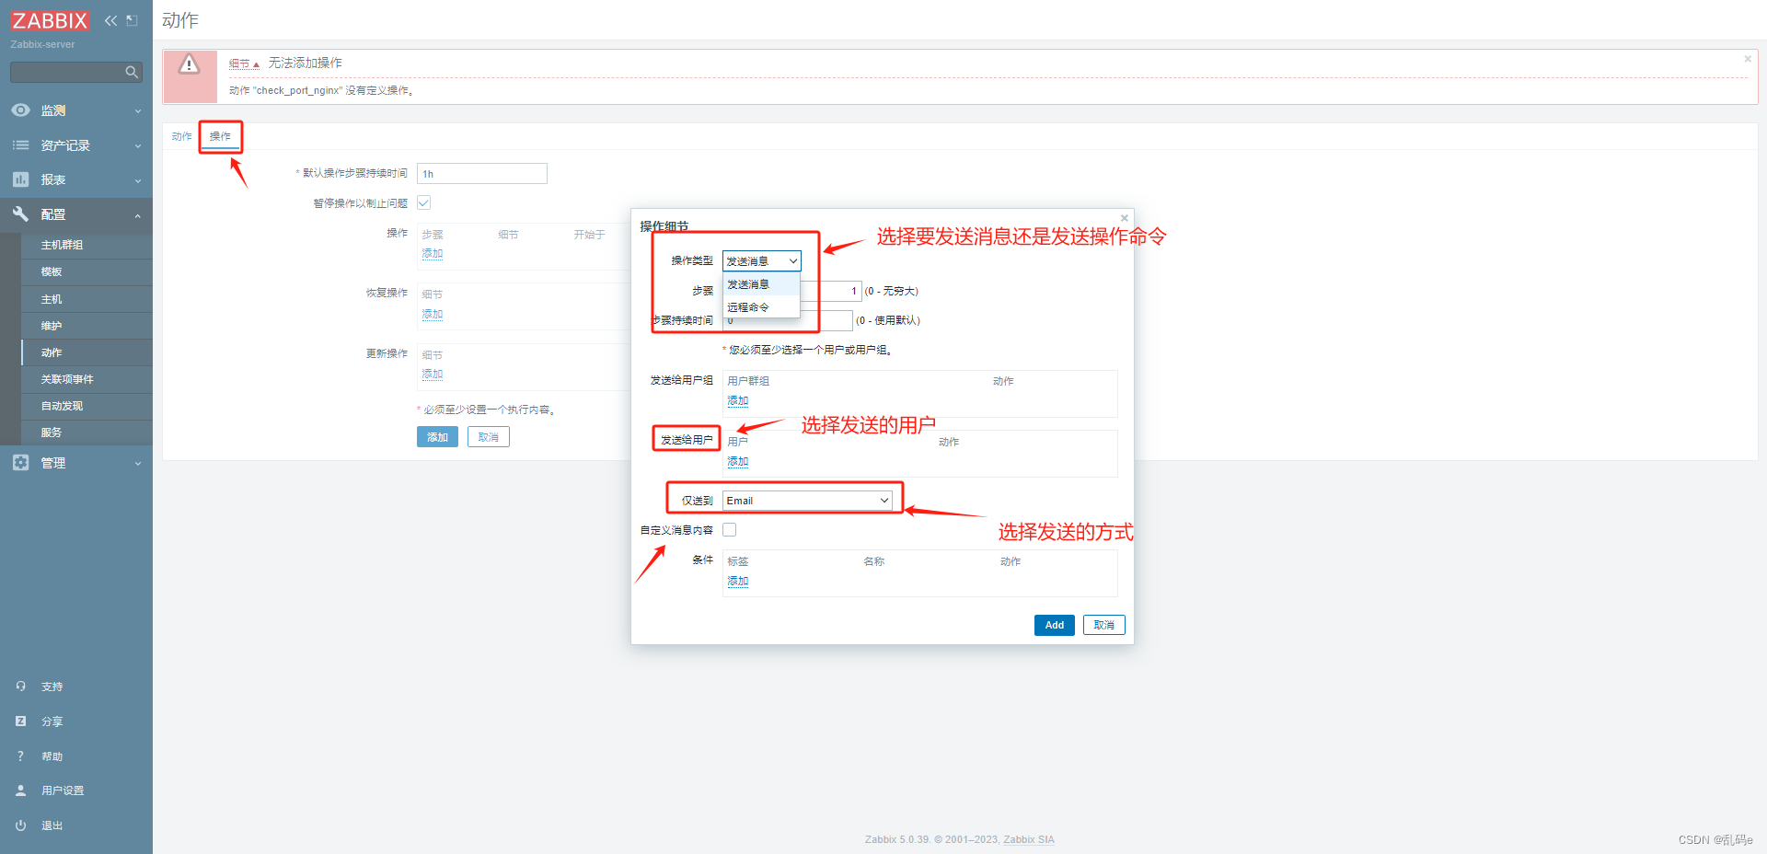Close the error message banner
This screenshot has height=854, width=1767.
(x=1748, y=59)
